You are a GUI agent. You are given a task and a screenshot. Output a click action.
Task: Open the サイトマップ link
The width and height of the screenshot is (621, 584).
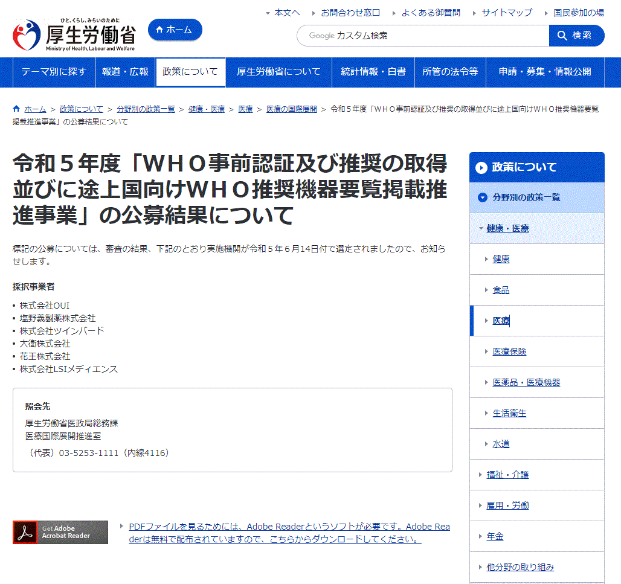507,13
